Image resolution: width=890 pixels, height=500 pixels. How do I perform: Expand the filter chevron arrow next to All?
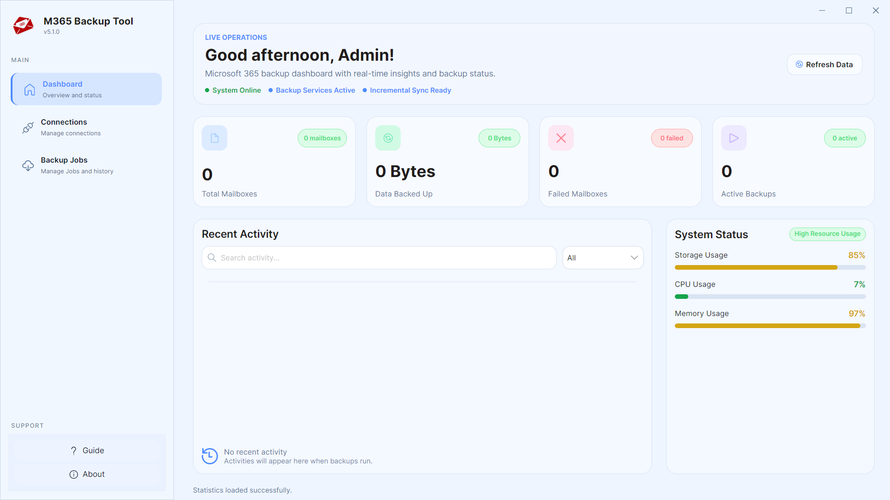tap(634, 258)
